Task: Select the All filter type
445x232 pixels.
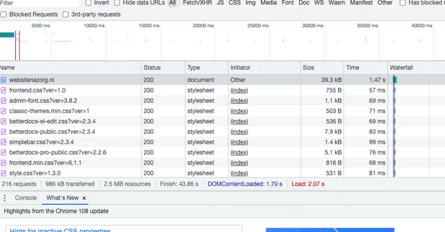Action: pyautogui.click(x=172, y=3)
